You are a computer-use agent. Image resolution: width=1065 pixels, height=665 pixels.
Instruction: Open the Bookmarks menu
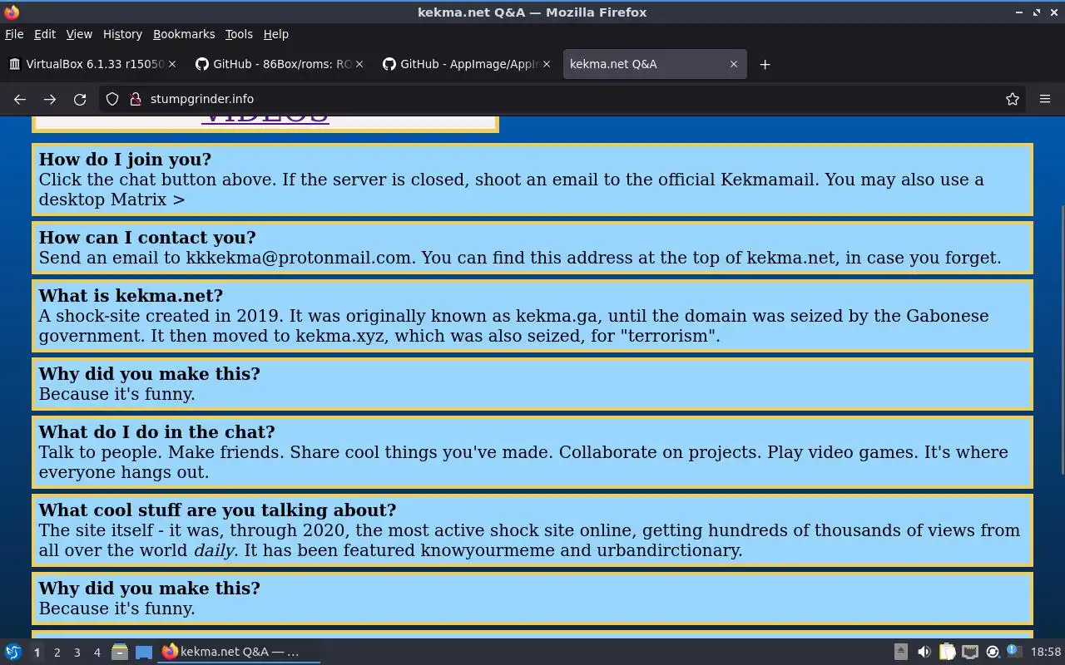pyautogui.click(x=184, y=34)
